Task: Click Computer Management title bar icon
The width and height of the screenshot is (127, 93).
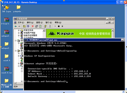Action: [15, 19]
